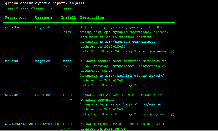Click the Description column header
The image size is (218, 131).
(x=92, y=18)
